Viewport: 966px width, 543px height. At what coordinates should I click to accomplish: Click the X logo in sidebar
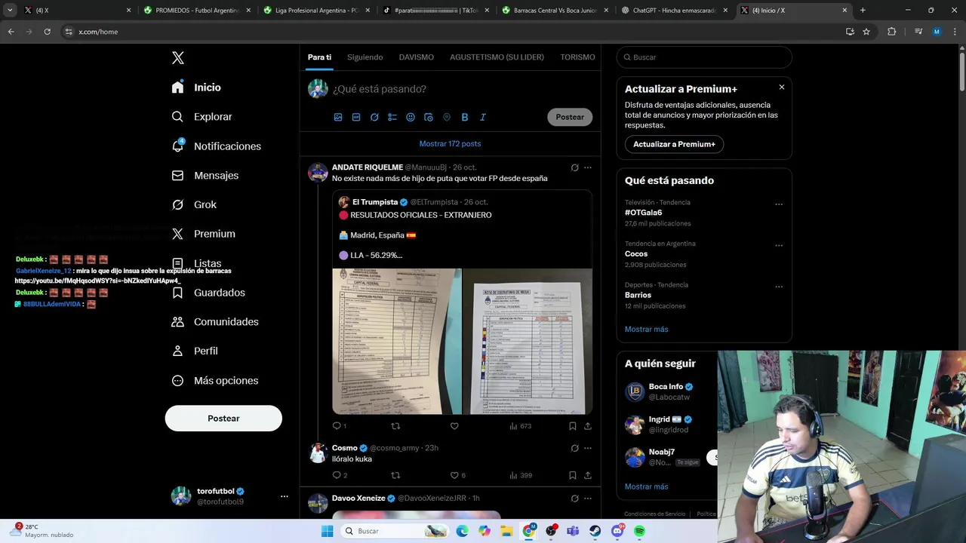(177, 58)
